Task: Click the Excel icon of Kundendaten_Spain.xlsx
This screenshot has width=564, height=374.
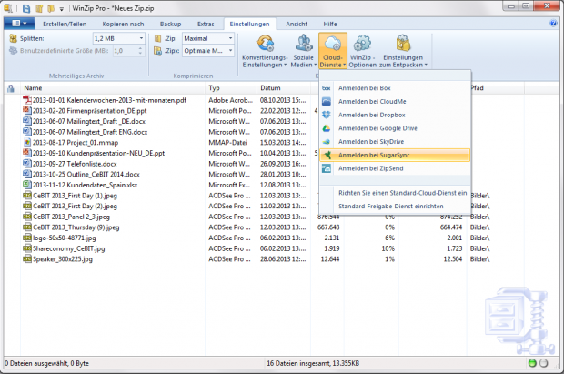Action: coord(26,185)
